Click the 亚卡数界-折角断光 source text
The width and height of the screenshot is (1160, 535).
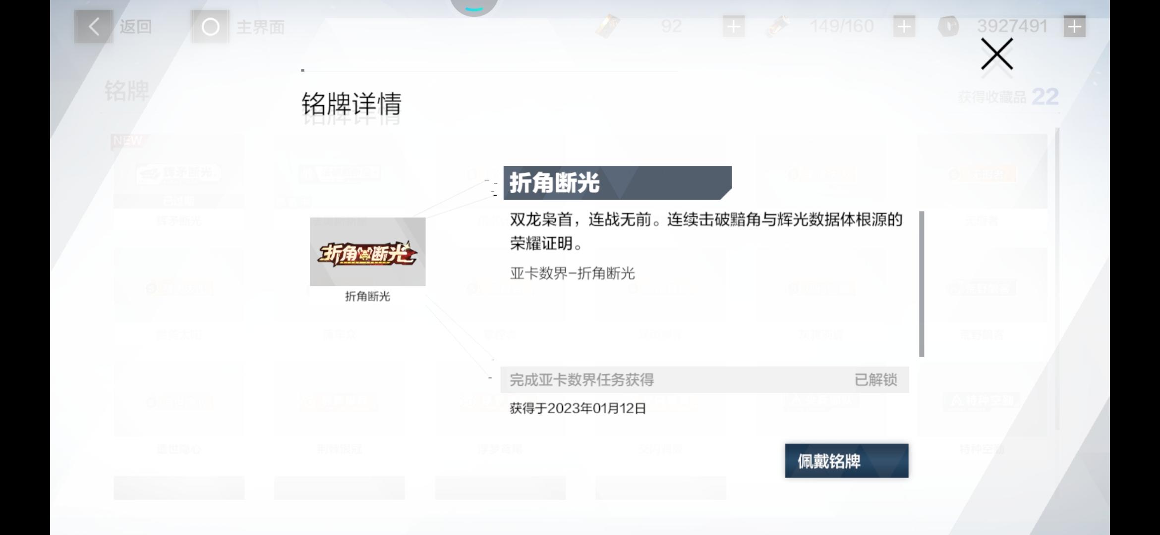(573, 273)
